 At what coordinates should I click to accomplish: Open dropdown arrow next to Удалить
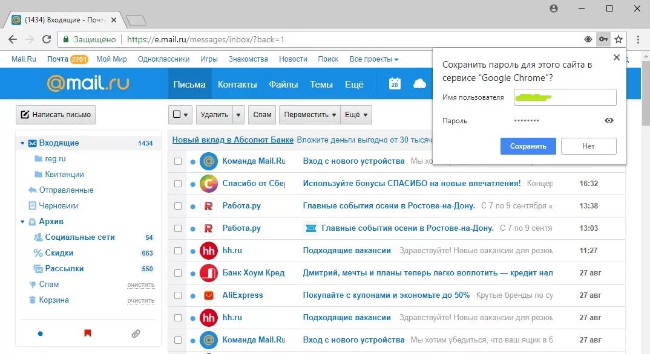(238, 115)
